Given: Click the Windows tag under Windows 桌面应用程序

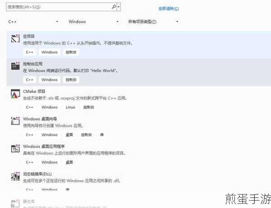Looking at the screenshot, I should (x=50, y=162).
